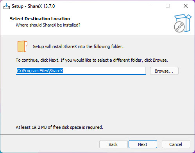Click the disc graphic on the installer box icon

[x=179, y=27]
